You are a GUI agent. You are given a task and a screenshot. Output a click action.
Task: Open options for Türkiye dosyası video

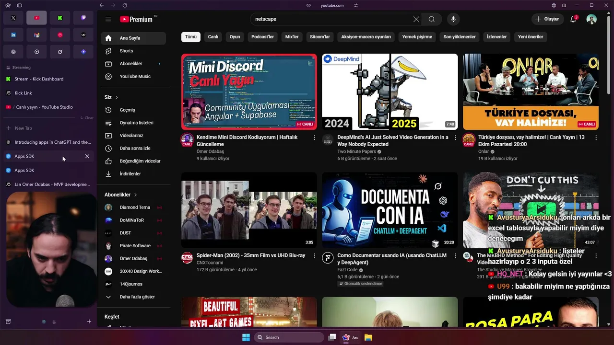click(x=596, y=138)
